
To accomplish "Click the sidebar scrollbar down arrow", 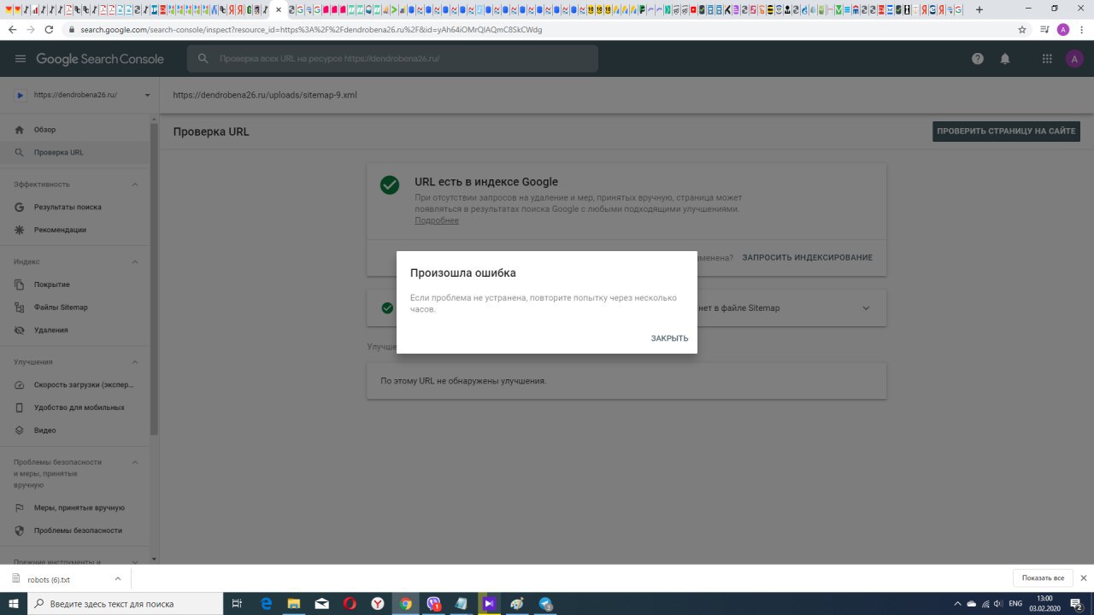I will click(154, 559).
